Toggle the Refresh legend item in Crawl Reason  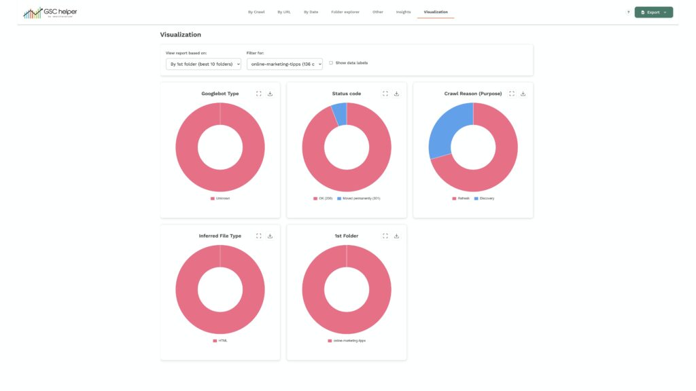point(460,198)
